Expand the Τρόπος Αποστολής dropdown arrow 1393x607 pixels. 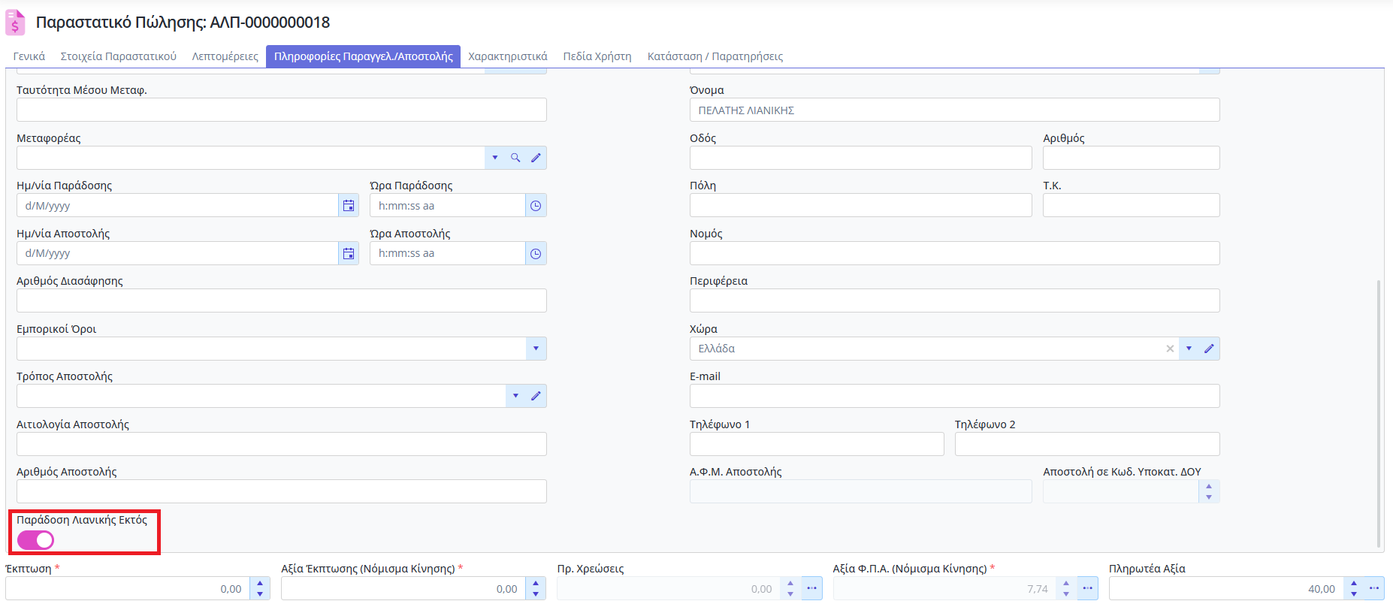coord(515,396)
